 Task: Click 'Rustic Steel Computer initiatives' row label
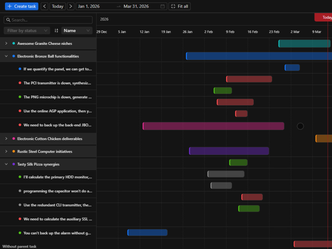point(45,151)
